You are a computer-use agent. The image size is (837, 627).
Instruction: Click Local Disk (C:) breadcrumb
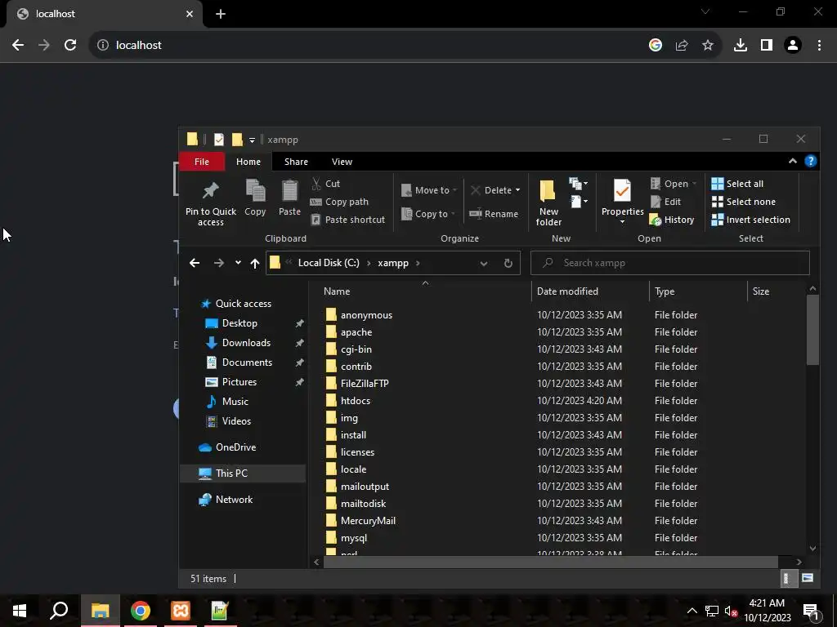tap(329, 263)
